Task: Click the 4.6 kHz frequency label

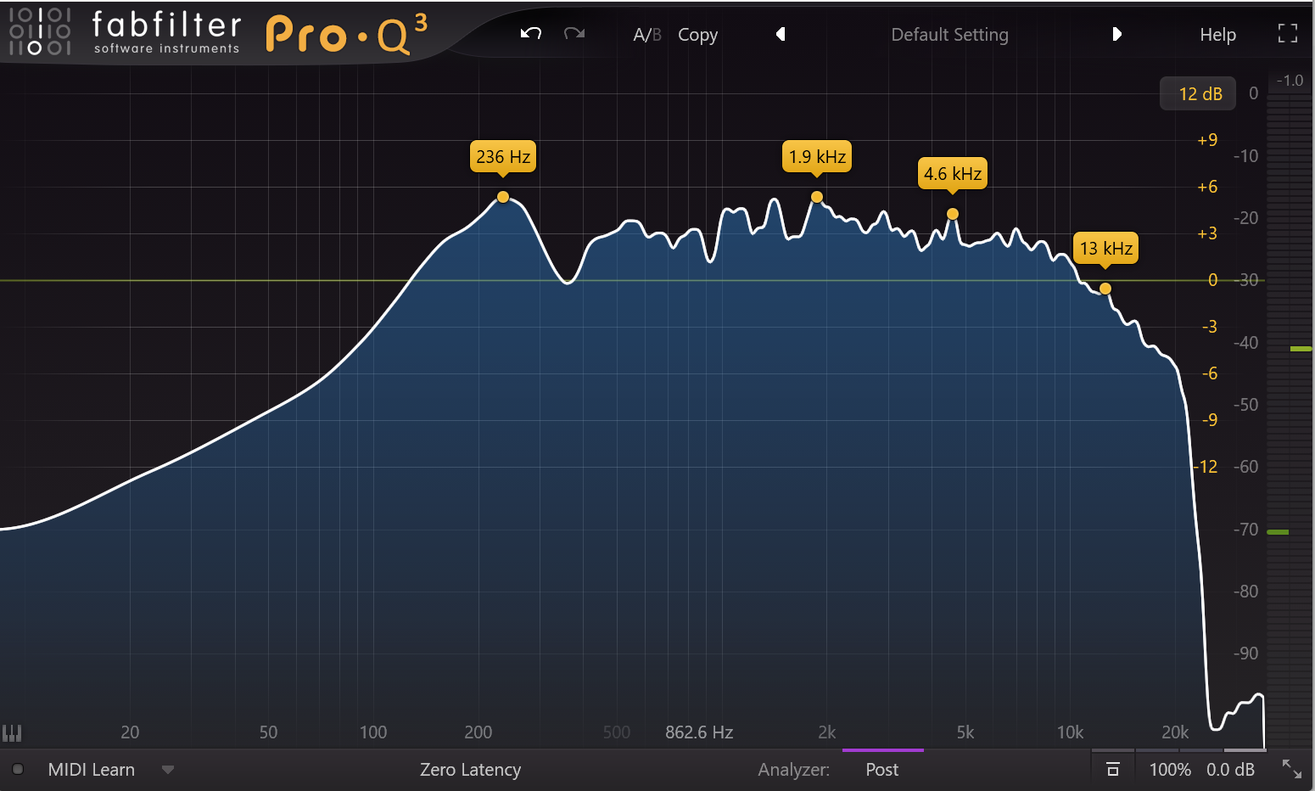Action: click(x=953, y=174)
